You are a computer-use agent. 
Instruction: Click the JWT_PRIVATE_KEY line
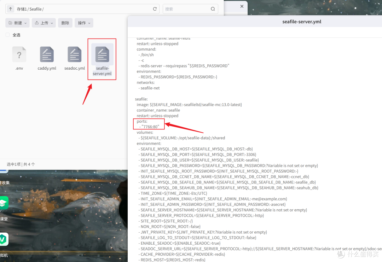click(203, 232)
